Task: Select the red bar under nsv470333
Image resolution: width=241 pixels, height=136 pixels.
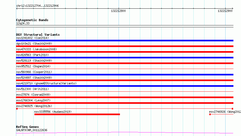Action: [x=125, y=52]
